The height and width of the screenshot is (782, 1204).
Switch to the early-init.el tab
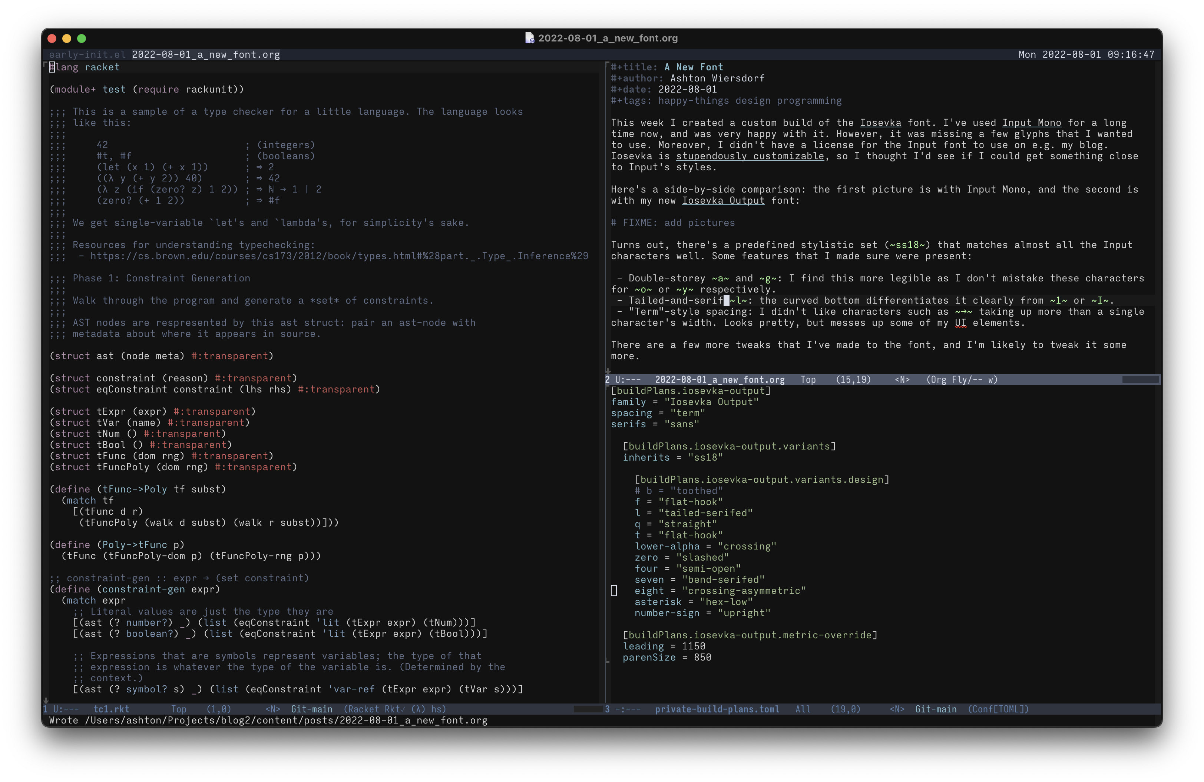[87, 54]
